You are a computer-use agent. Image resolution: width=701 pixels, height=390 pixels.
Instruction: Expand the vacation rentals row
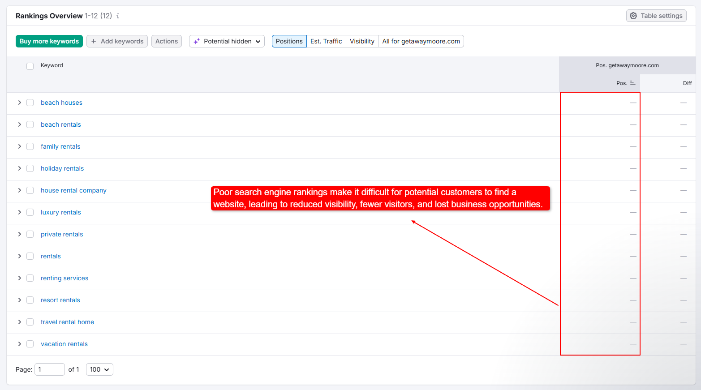(x=19, y=344)
